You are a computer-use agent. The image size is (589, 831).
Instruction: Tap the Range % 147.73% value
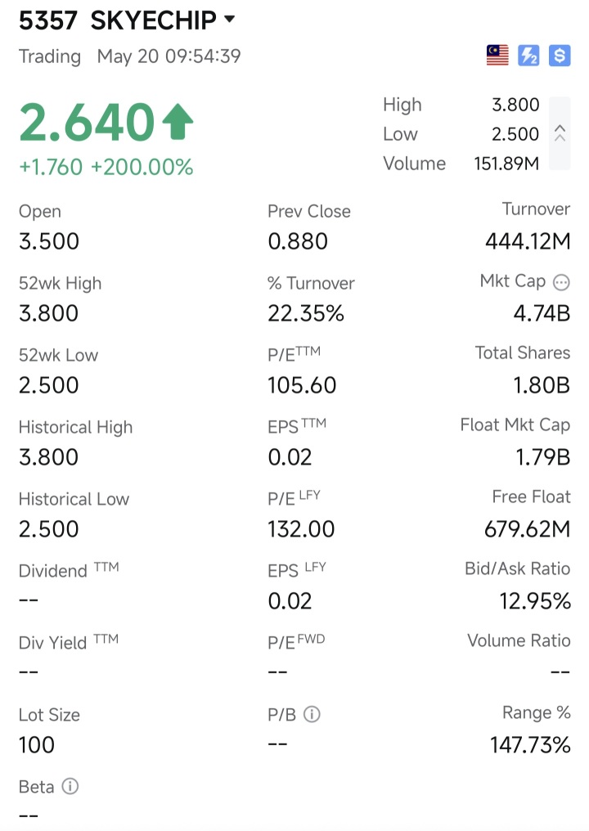[x=530, y=745]
